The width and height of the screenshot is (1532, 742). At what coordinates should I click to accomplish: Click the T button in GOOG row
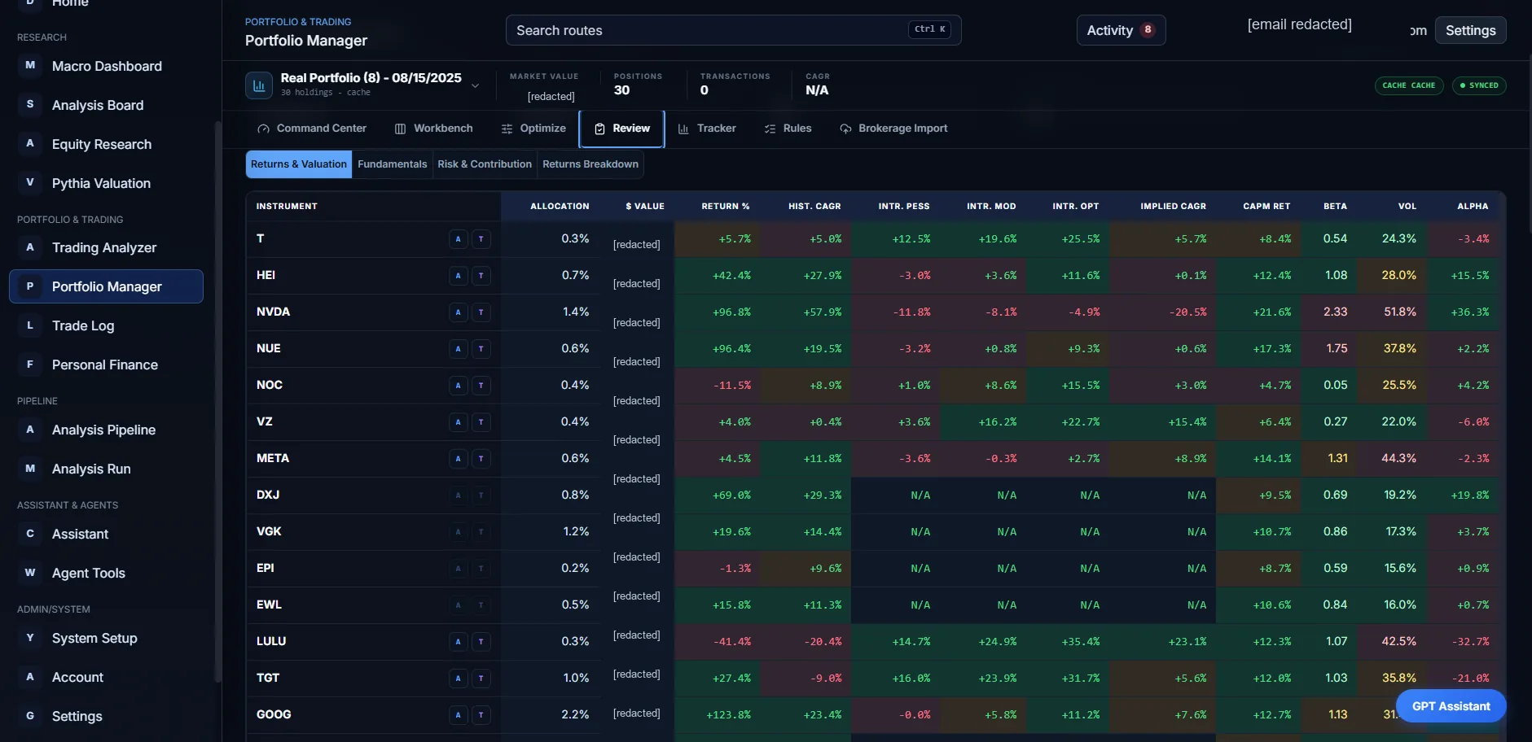click(x=481, y=715)
